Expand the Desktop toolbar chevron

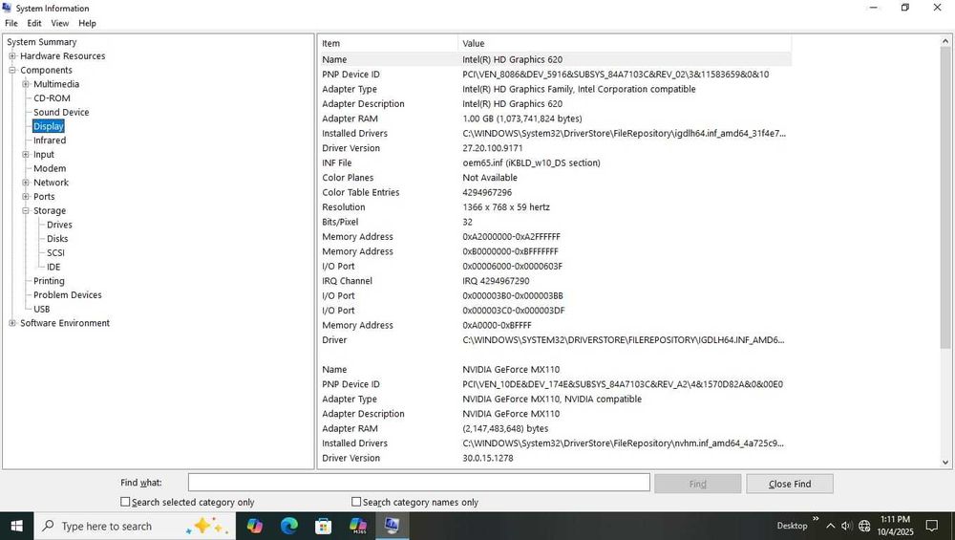pos(816,519)
